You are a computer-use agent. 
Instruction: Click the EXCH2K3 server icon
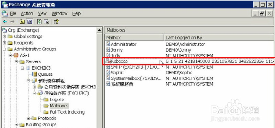coord(28,68)
